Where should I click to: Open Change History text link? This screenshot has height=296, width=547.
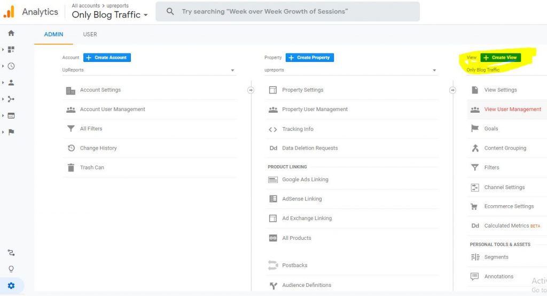[98, 148]
